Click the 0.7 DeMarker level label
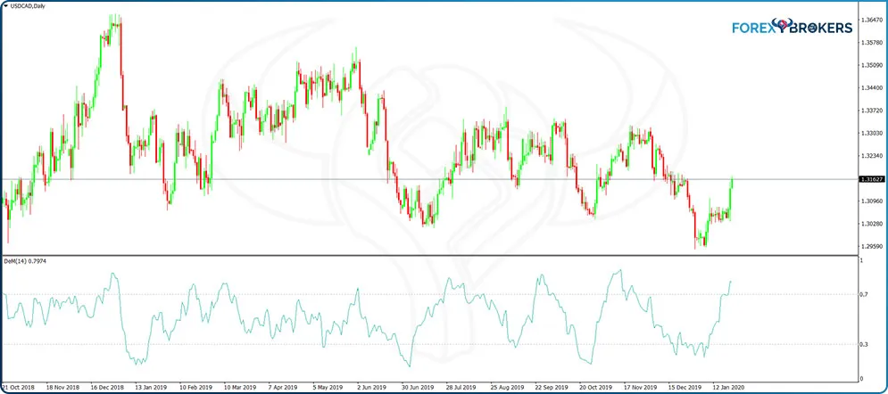This screenshot has height=394, width=888. (861, 293)
